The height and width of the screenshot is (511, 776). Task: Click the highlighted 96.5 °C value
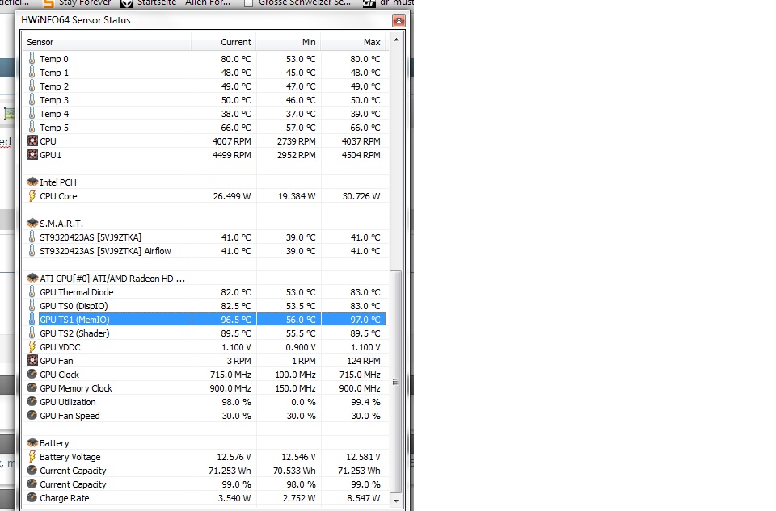click(x=236, y=320)
